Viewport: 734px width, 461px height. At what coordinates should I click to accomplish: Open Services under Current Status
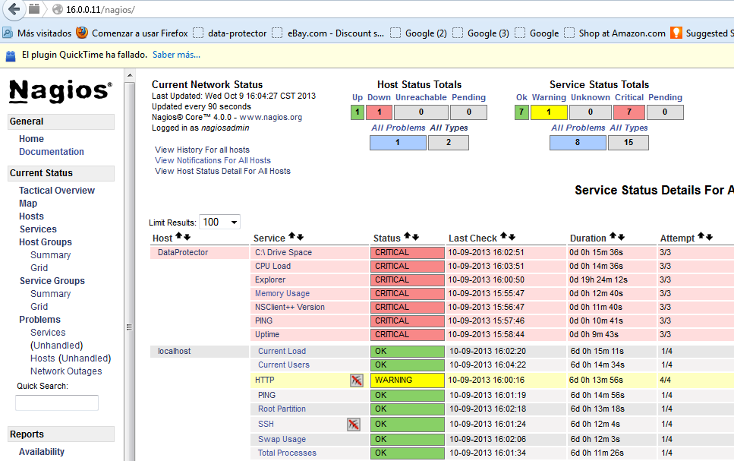point(38,229)
